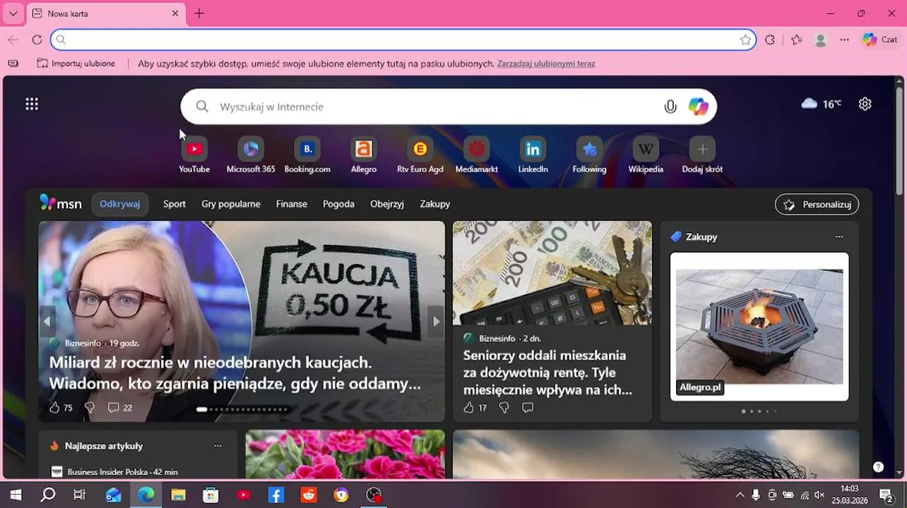Open the Rtv Euro Agd shortcut
The width and height of the screenshot is (907, 508).
coord(420,155)
